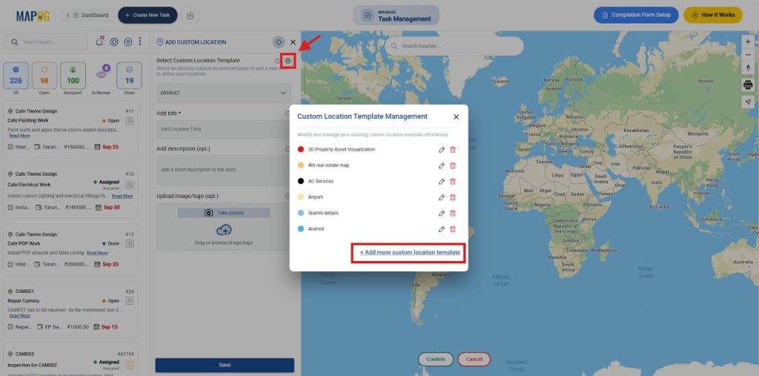This screenshot has height=376, width=759.
Task: Edit the Alumni details template
Action: [442, 213]
